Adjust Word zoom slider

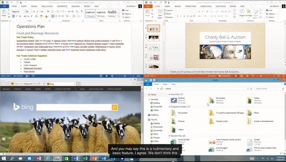coord(125,76)
